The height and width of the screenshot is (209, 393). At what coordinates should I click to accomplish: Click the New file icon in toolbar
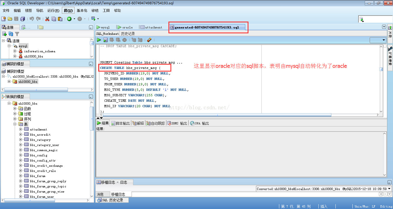3,19
